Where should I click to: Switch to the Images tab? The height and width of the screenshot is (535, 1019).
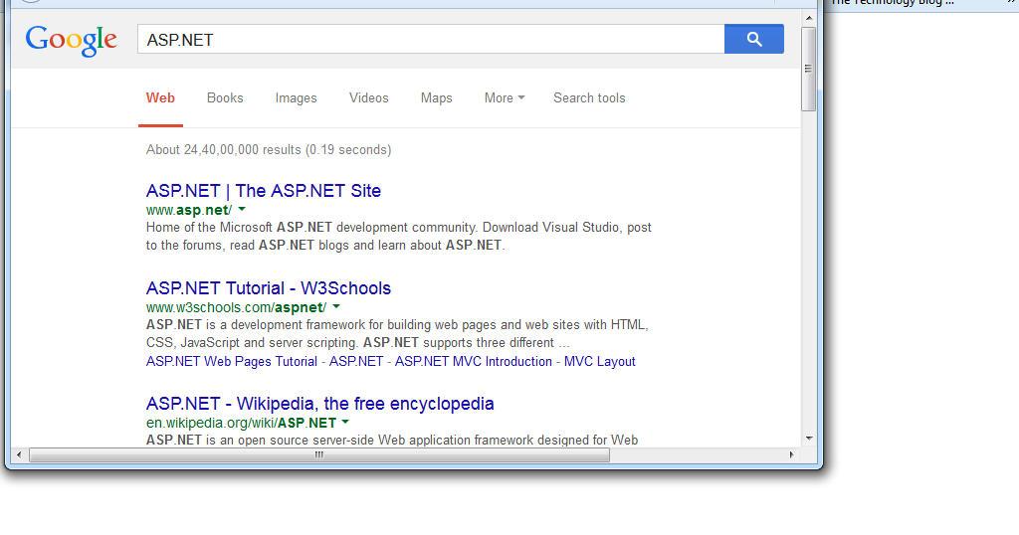(x=296, y=97)
